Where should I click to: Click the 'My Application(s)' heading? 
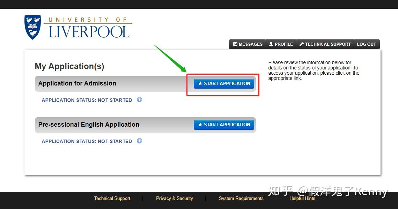pyautogui.click(x=69, y=66)
